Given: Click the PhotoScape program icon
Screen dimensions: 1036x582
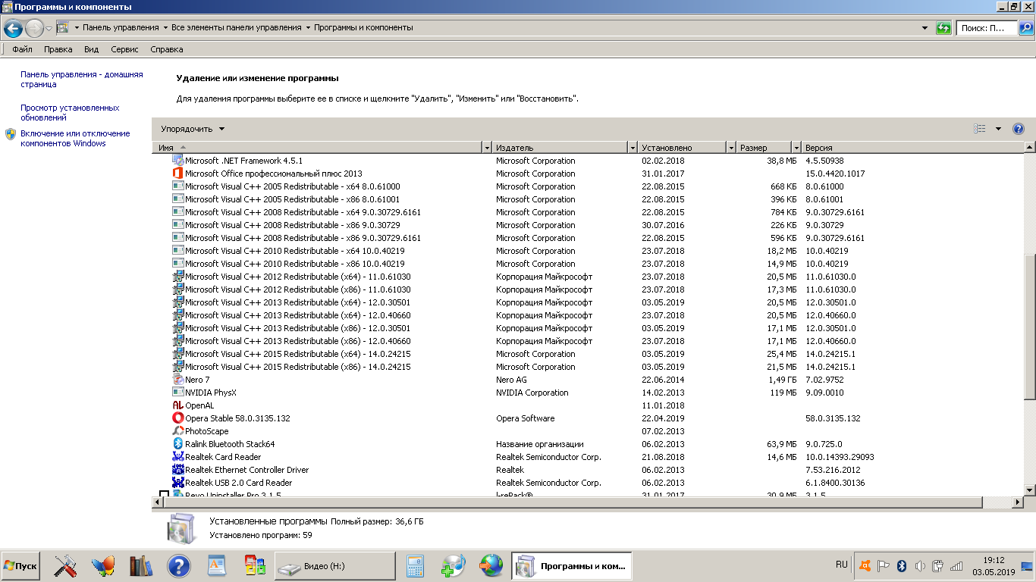Looking at the screenshot, I should 178,431.
